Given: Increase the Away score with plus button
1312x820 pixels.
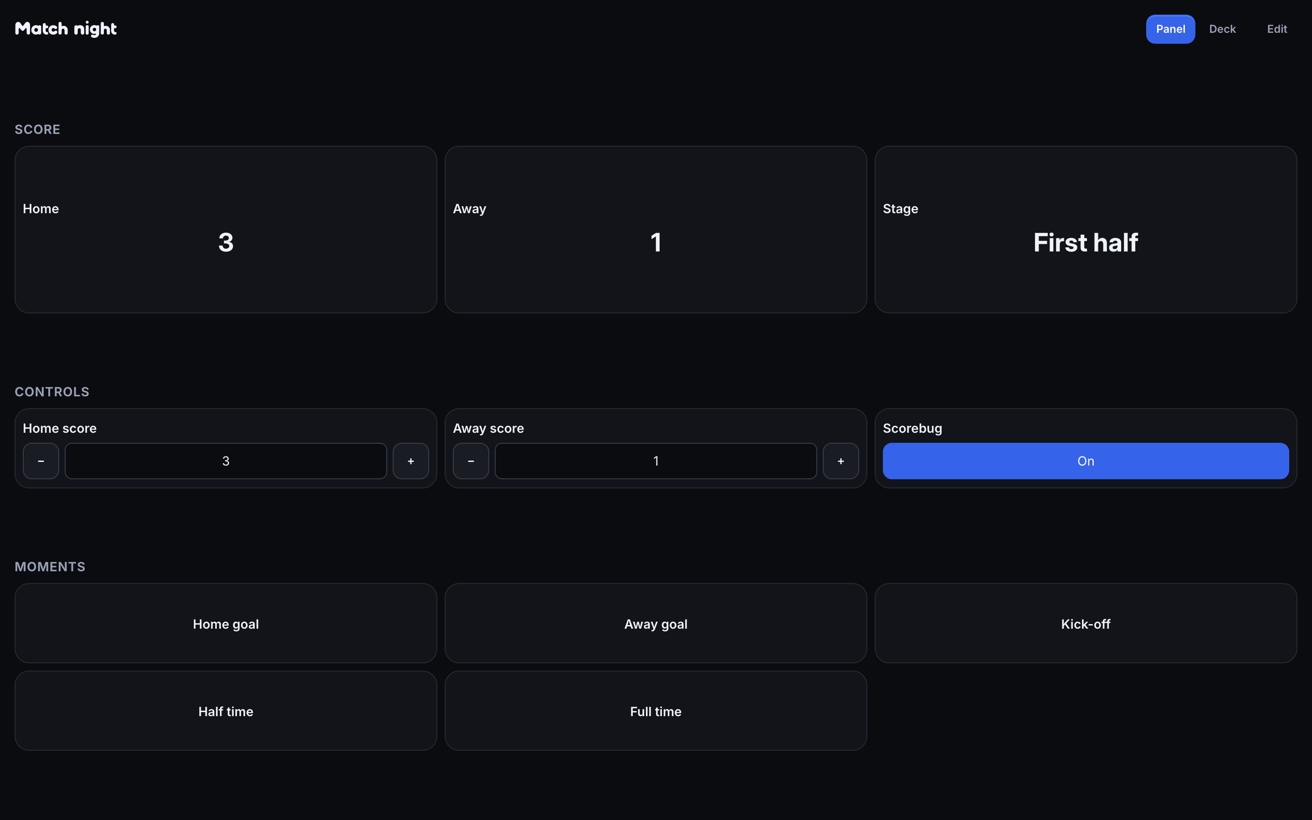Looking at the screenshot, I should click(840, 461).
